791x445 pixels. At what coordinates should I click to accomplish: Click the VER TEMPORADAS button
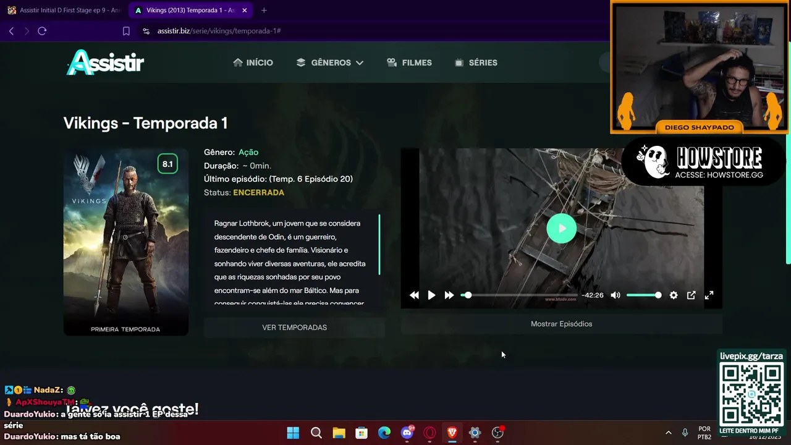point(294,328)
